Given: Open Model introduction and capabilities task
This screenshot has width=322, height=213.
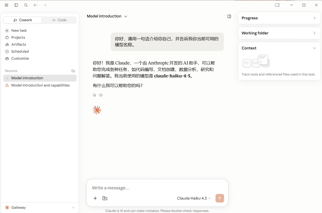Looking at the screenshot, I should pos(40,85).
